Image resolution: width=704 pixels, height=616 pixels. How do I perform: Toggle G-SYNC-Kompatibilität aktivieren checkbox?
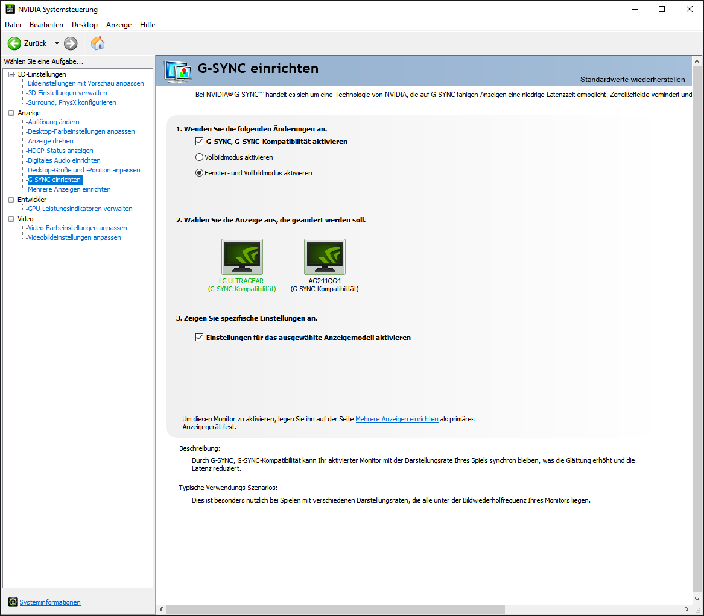[199, 141]
